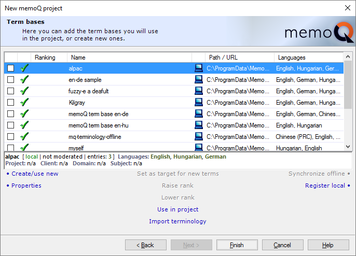The image size is (356, 256).
Task: Click the Finish button
Action: (x=237, y=245)
